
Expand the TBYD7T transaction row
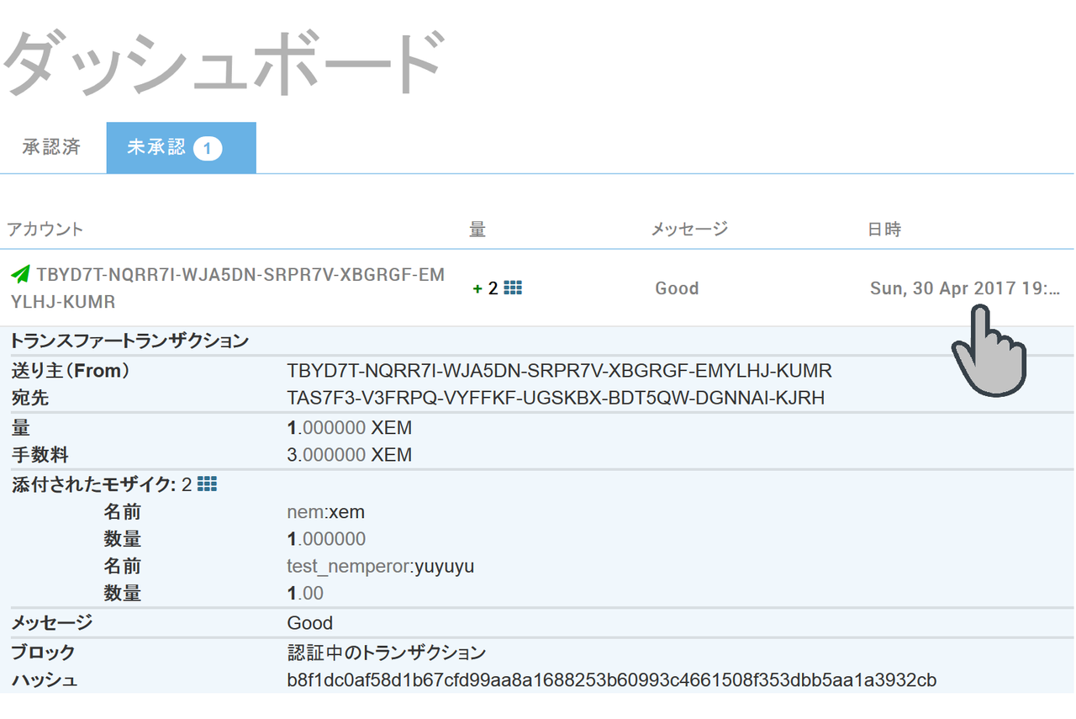point(538,288)
